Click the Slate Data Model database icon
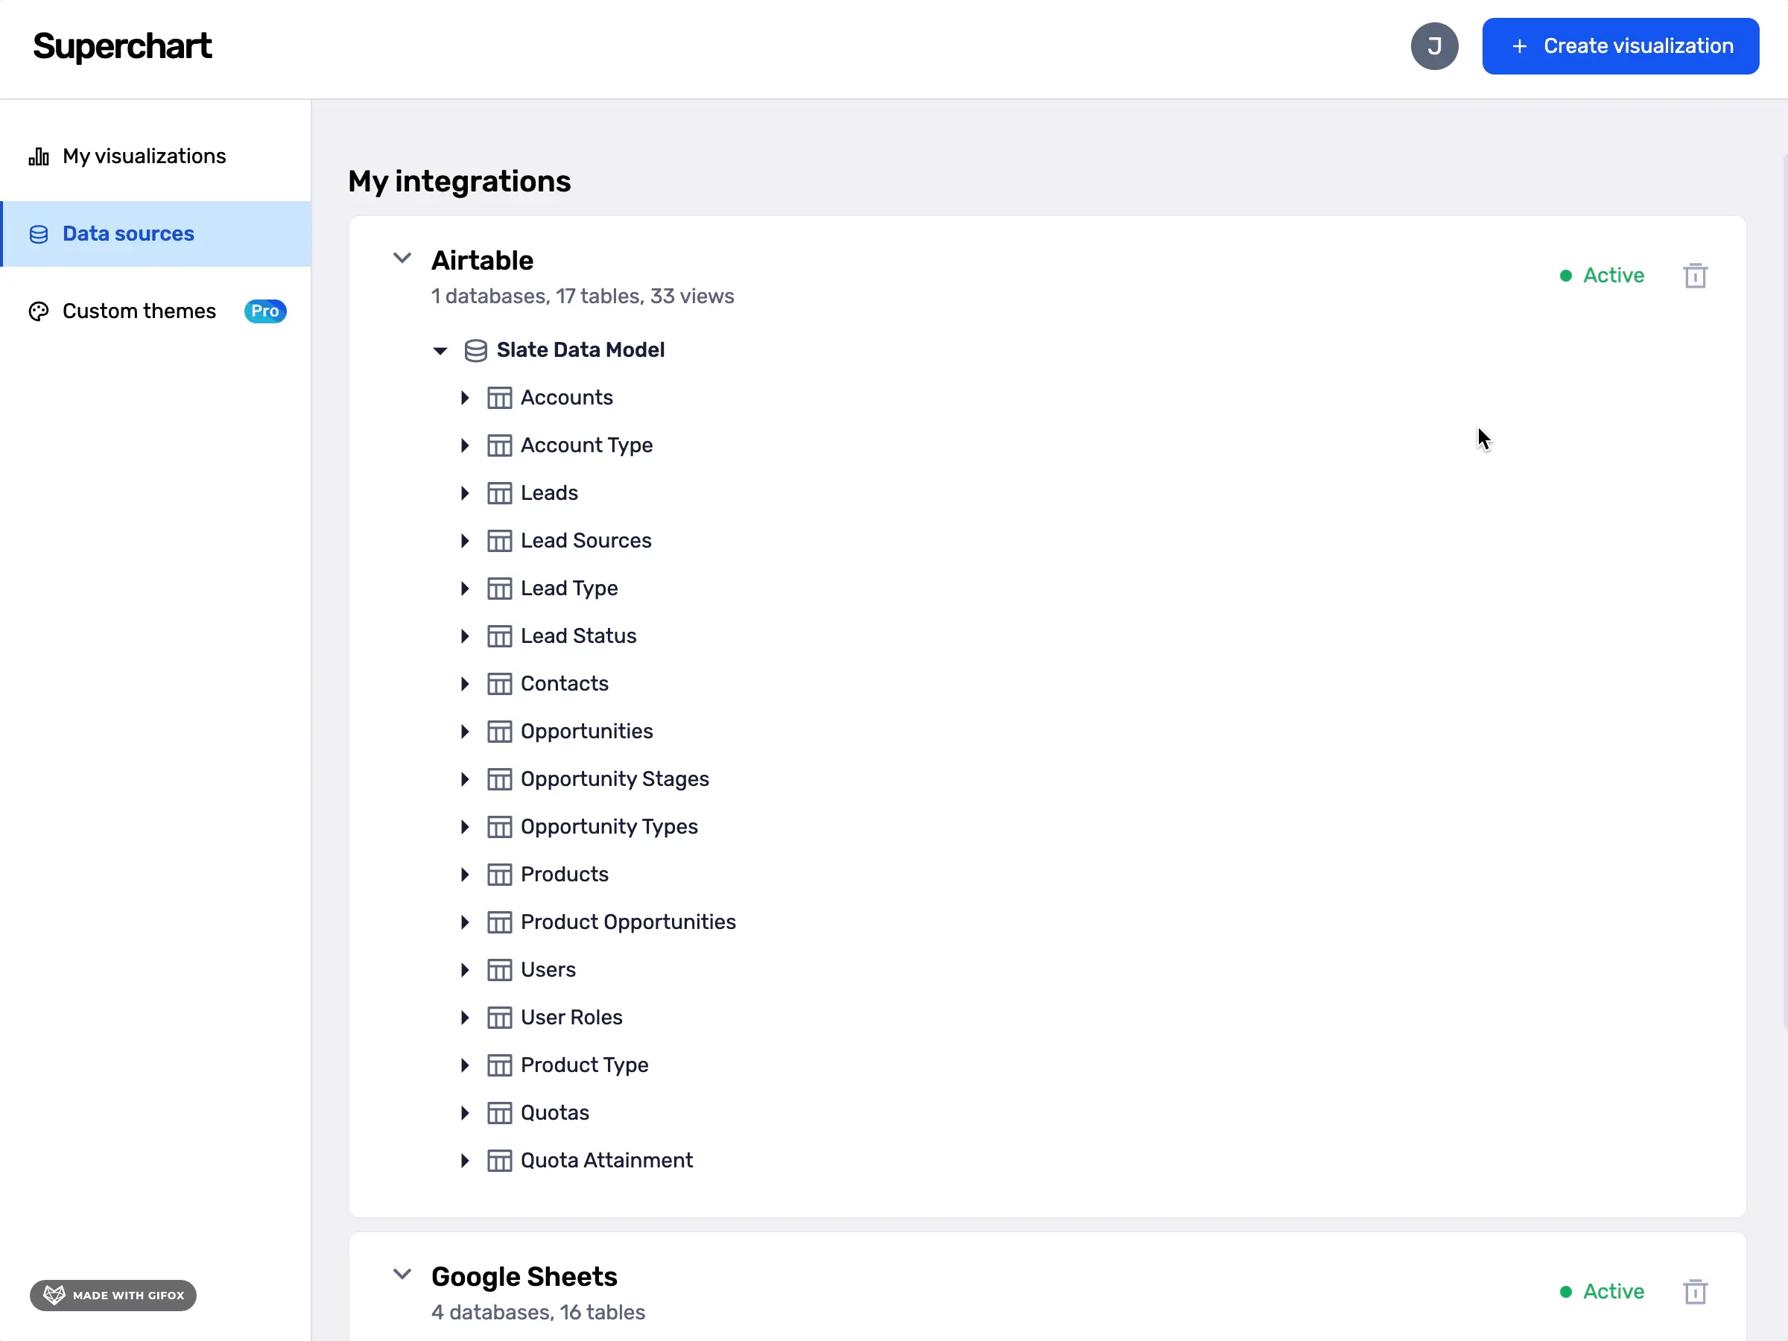 [475, 350]
